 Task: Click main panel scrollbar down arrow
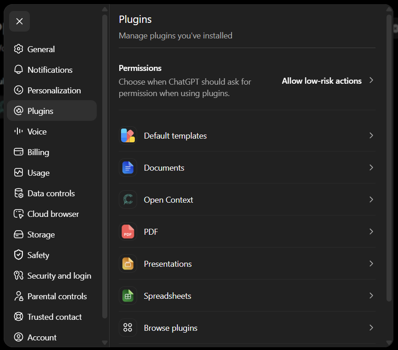(x=389, y=343)
